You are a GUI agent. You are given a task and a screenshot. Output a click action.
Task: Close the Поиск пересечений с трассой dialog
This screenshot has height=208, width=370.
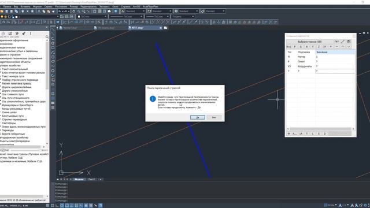point(221,88)
